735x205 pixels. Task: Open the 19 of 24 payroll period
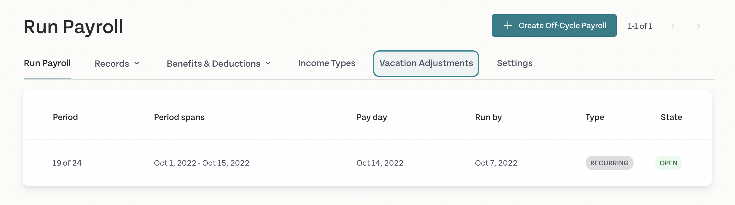click(x=67, y=163)
